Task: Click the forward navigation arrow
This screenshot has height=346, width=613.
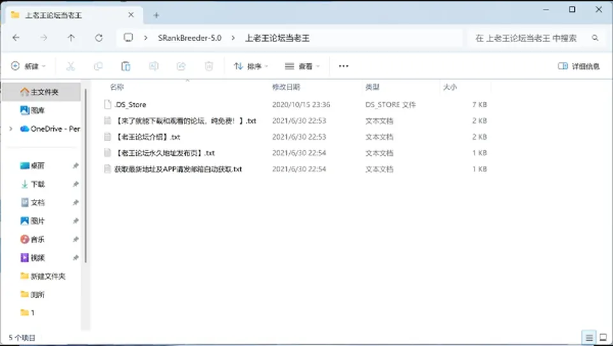Action: [44, 38]
